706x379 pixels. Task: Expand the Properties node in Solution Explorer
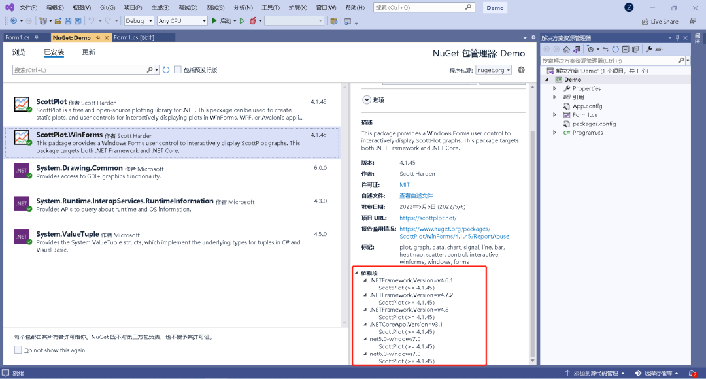[555, 88]
